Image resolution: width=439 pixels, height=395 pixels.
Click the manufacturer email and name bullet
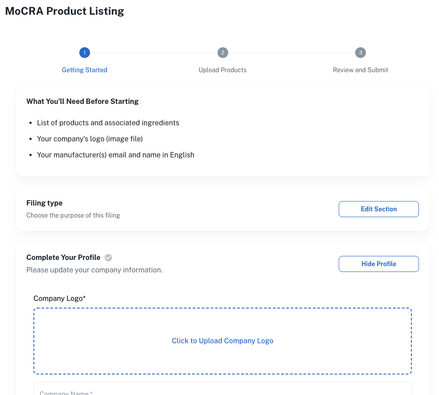pos(115,155)
